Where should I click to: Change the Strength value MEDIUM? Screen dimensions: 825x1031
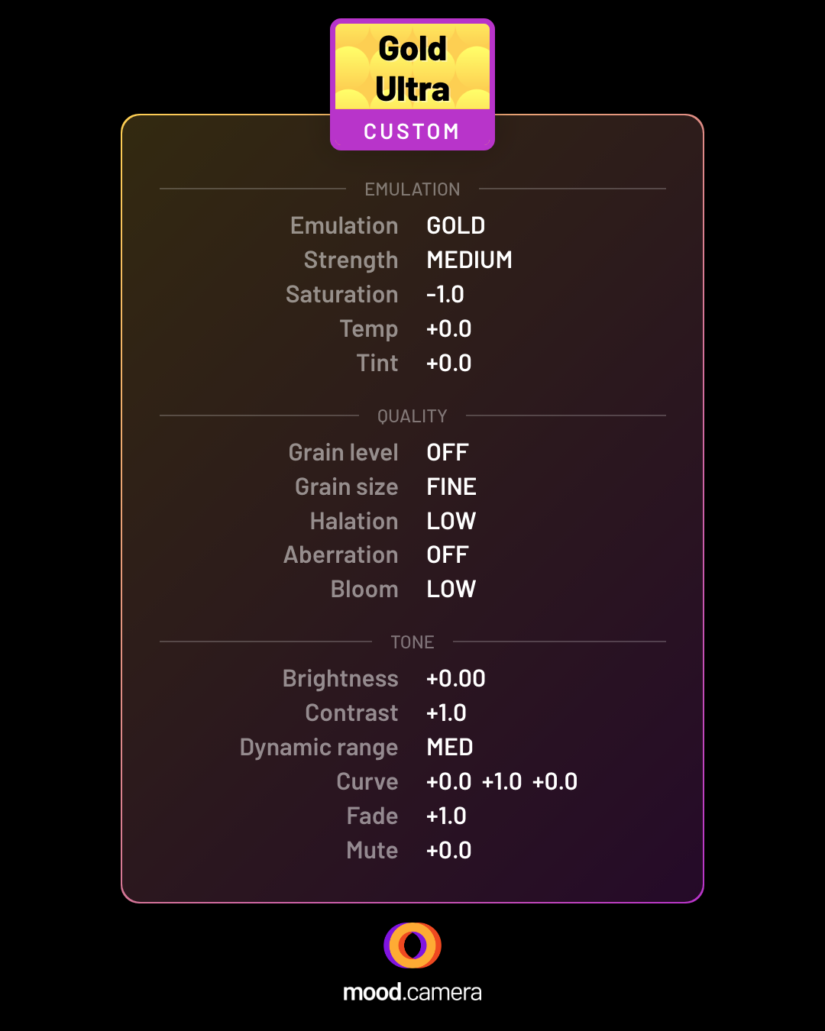click(x=469, y=260)
